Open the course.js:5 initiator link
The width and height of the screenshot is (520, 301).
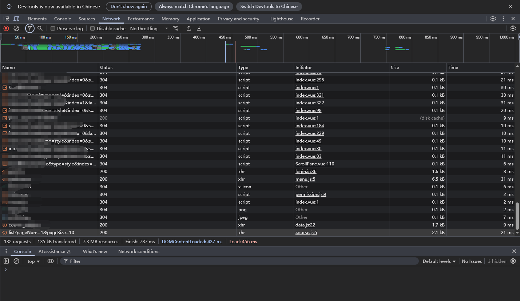tap(306, 233)
